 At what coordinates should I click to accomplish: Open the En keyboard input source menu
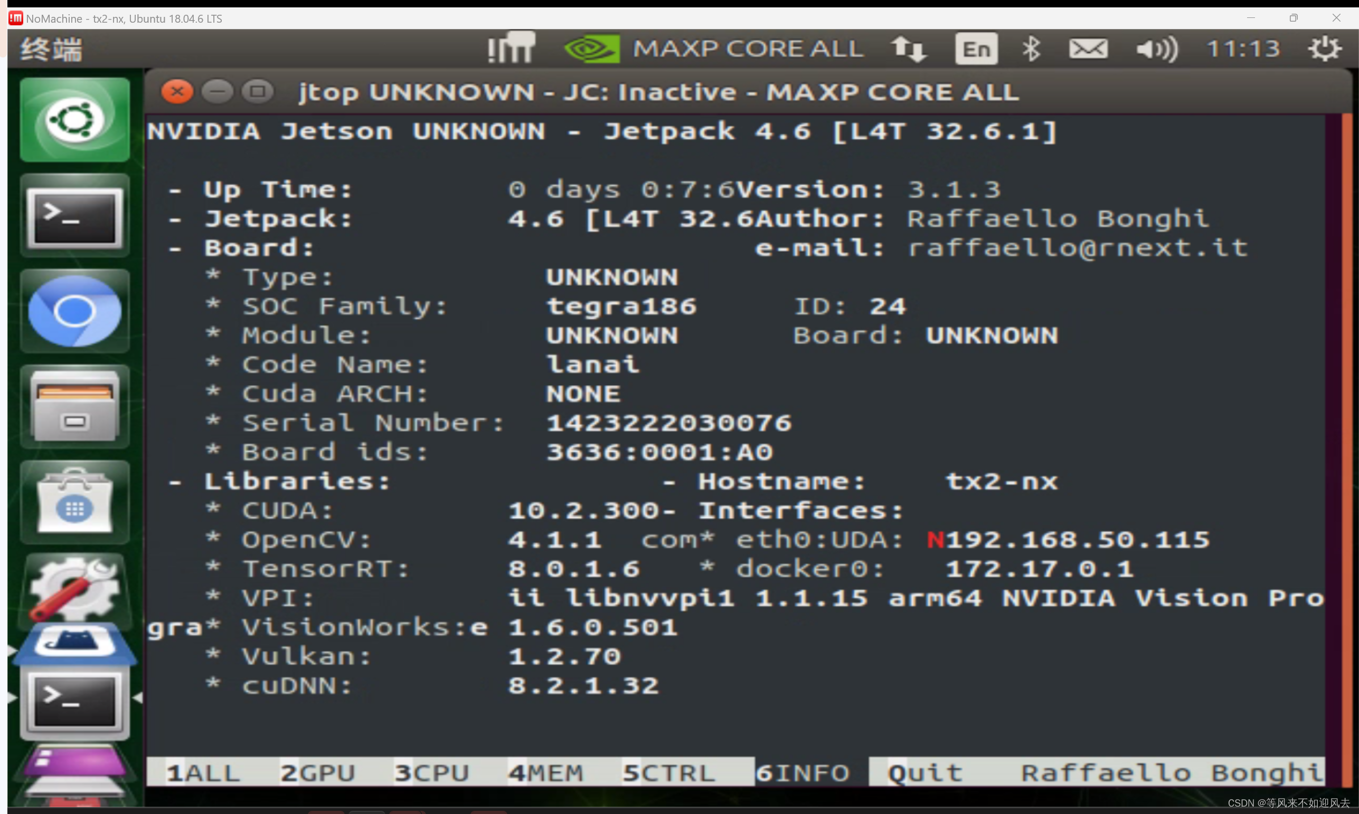(x=976, y=49)
